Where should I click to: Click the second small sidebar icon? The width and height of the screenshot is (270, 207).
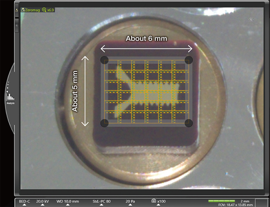pos(17,25)
